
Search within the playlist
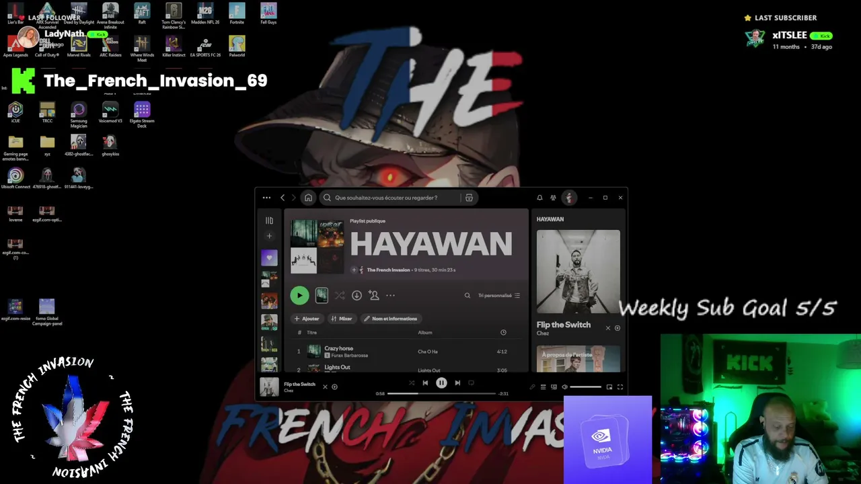click(x=467, y=296)
